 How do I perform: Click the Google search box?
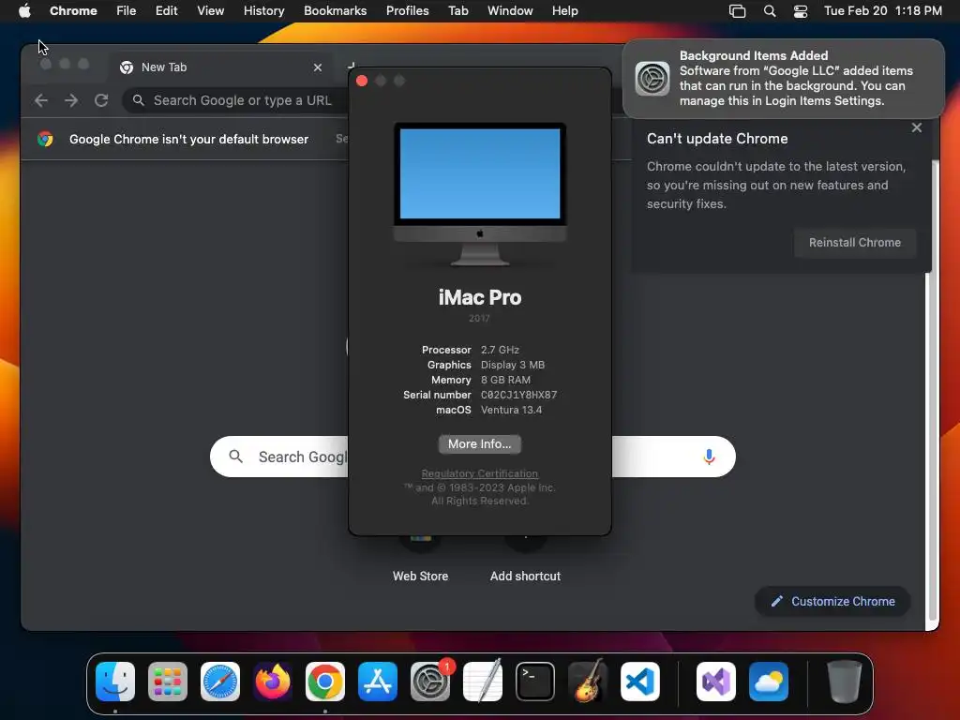[472, 457]
